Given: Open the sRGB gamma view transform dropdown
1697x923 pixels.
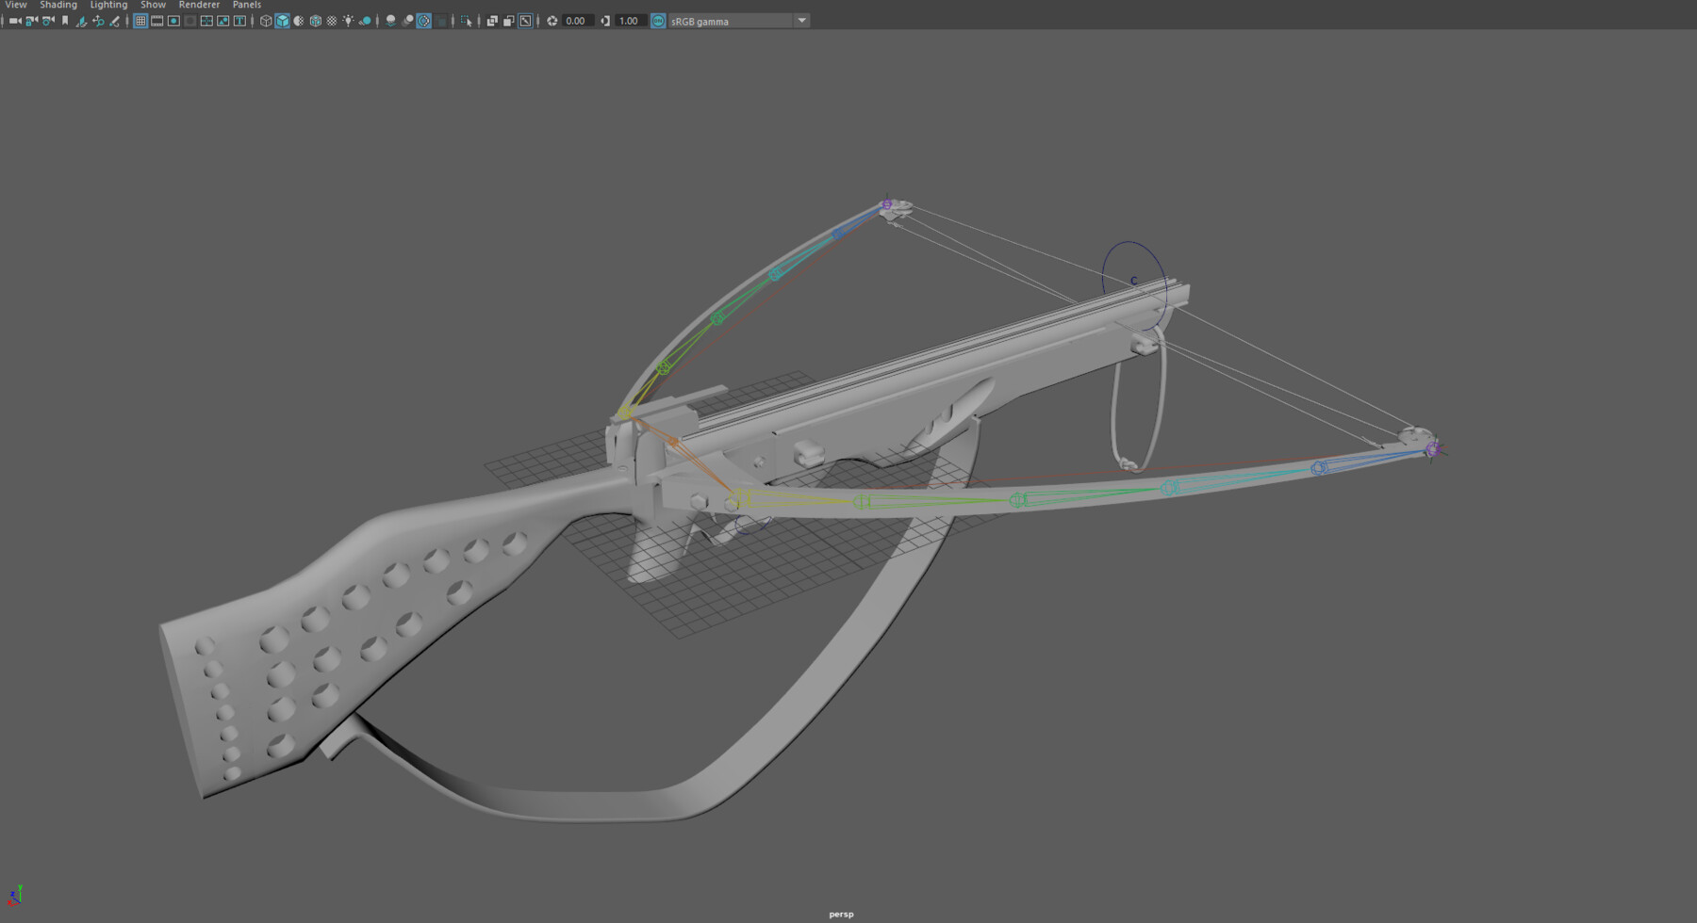Looking at the screenshot, I should tap(799, 21).
